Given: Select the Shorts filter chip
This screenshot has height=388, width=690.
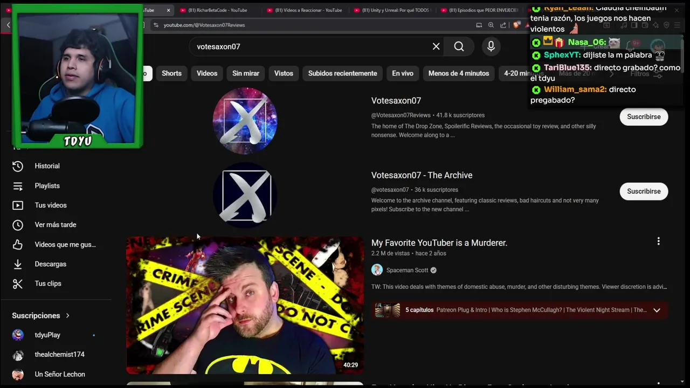Looking at the screenshot, I should coord(171,73).
